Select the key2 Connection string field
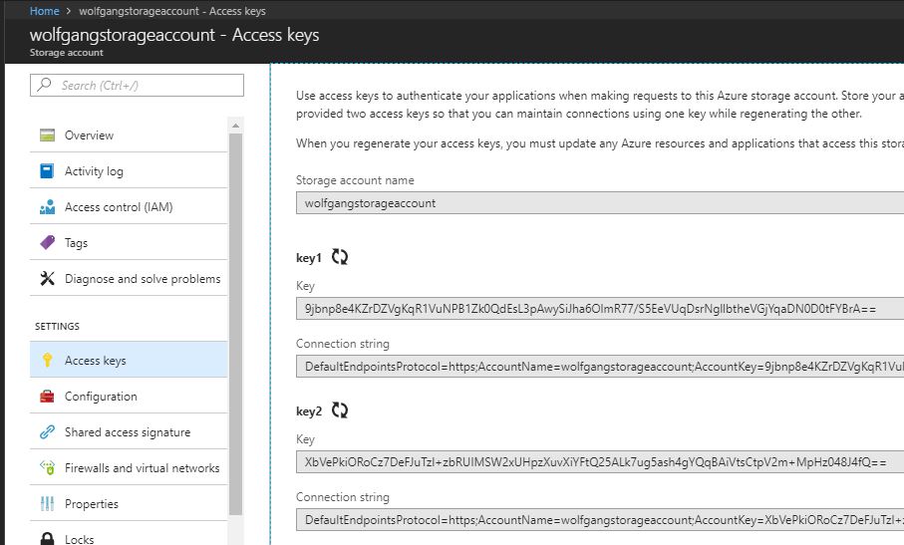This screenshot has width=904, height=545. [600, 520]
